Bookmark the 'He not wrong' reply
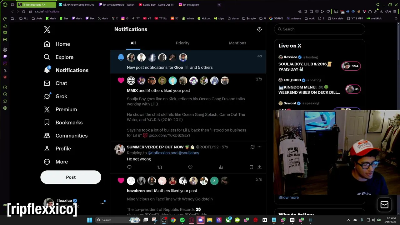 click(251, 167)
